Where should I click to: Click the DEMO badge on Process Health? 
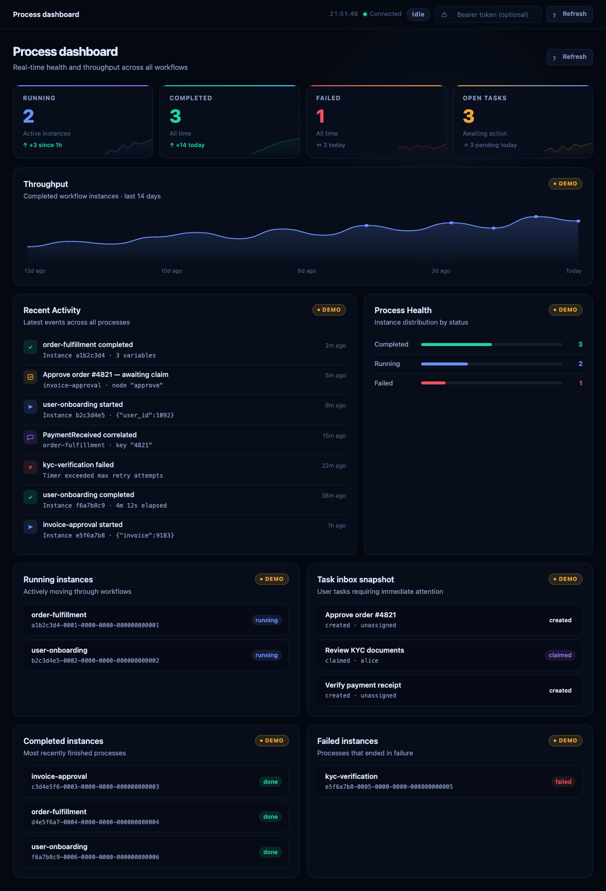[x=566, y=310]
